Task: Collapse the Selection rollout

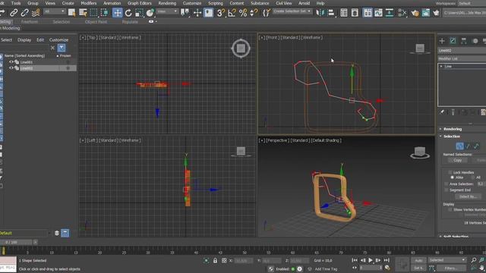Action: [x=451, y=136]
